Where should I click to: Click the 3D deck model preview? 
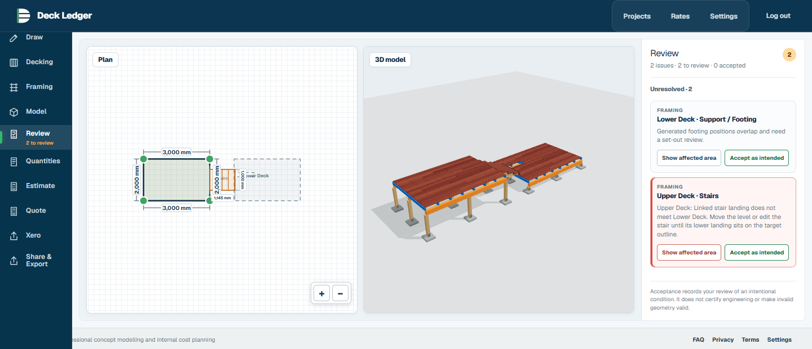[488, 191]
